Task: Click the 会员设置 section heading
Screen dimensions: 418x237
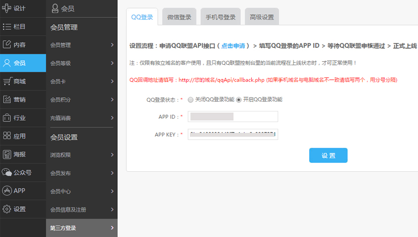Action: pos(64,137)
